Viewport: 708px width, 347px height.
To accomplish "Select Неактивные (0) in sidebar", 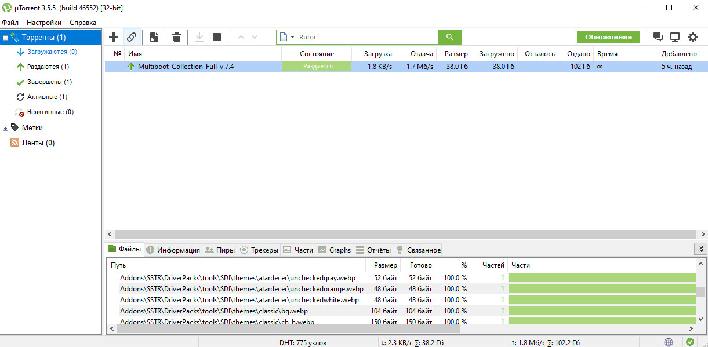I will click(x=50, y=112).
